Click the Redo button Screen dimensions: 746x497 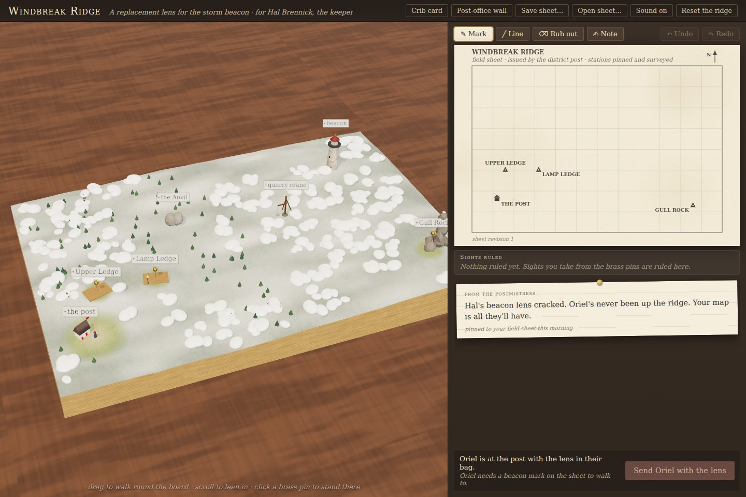click(721, 34)
